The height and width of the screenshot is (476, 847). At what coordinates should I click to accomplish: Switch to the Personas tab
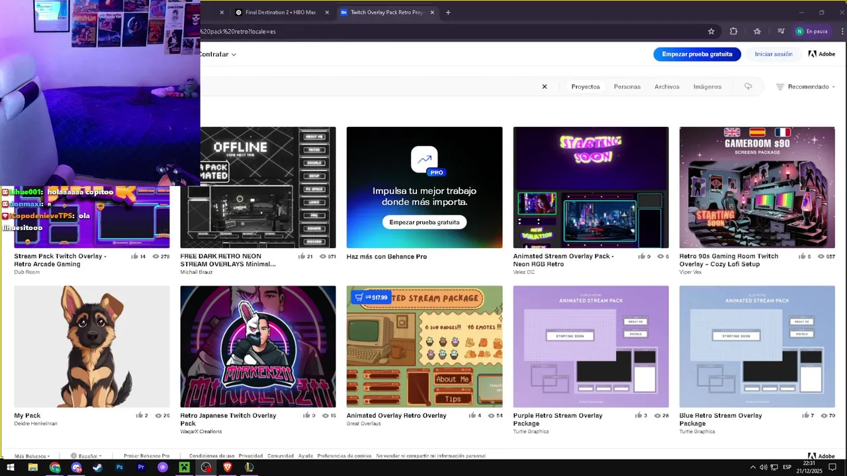tap(627, 87)
